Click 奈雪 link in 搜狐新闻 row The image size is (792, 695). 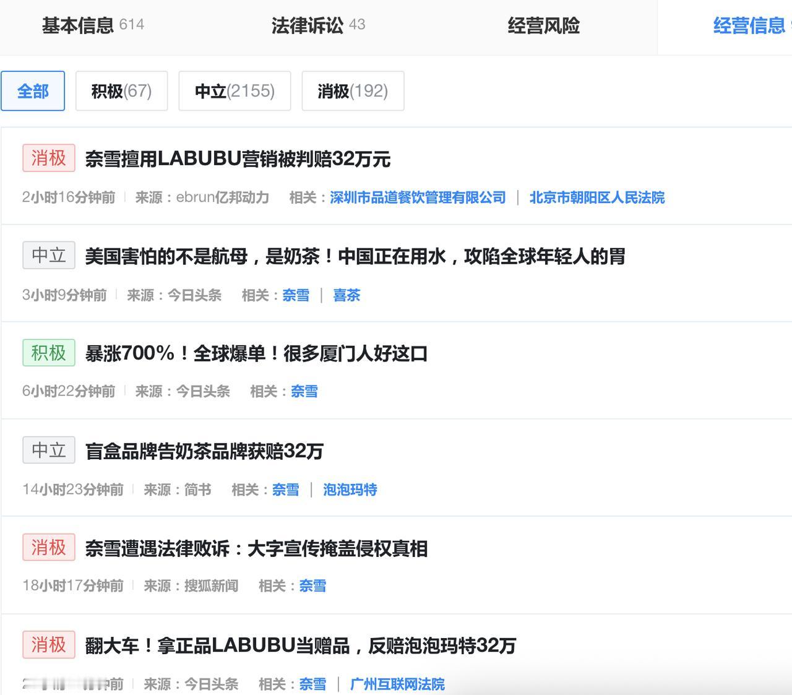coord(312,585)
